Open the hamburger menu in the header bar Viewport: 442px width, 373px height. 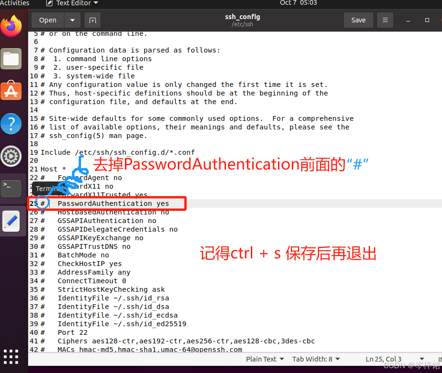pos(385,20)
